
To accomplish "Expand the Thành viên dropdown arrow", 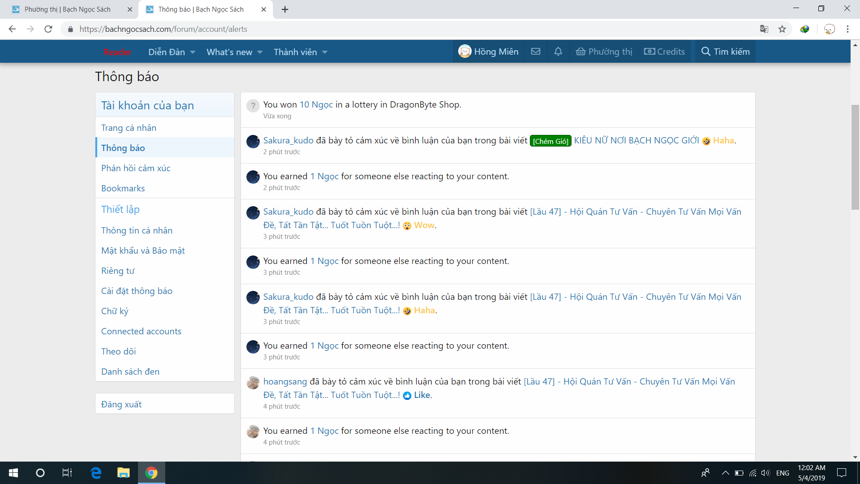I will [x=325, y=52].
